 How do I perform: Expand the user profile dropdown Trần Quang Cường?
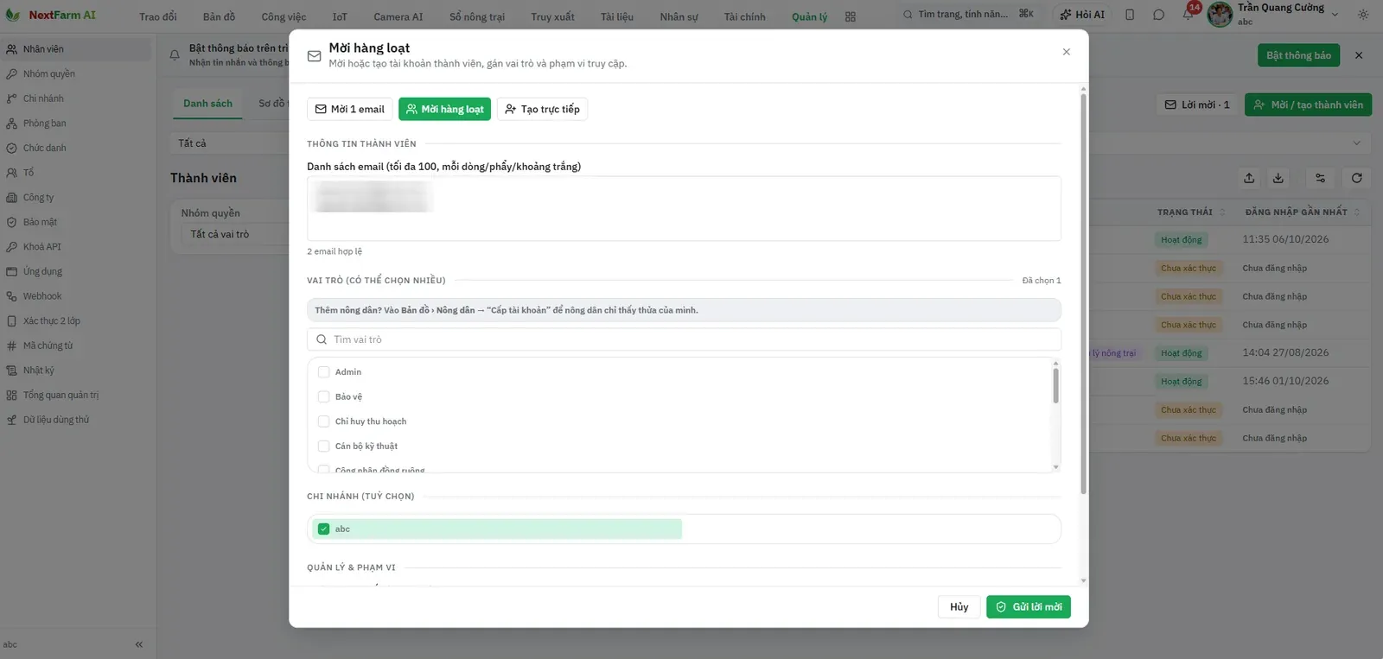coord(1335,14)
